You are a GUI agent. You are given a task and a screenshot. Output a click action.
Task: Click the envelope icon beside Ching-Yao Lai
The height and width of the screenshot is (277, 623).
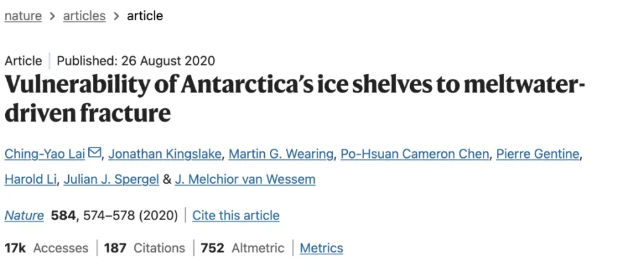95,153
